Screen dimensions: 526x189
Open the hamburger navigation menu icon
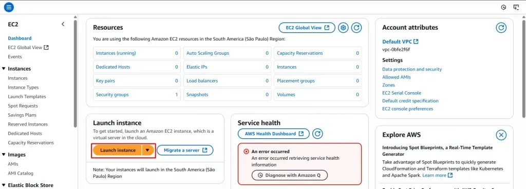click(9, 7)
